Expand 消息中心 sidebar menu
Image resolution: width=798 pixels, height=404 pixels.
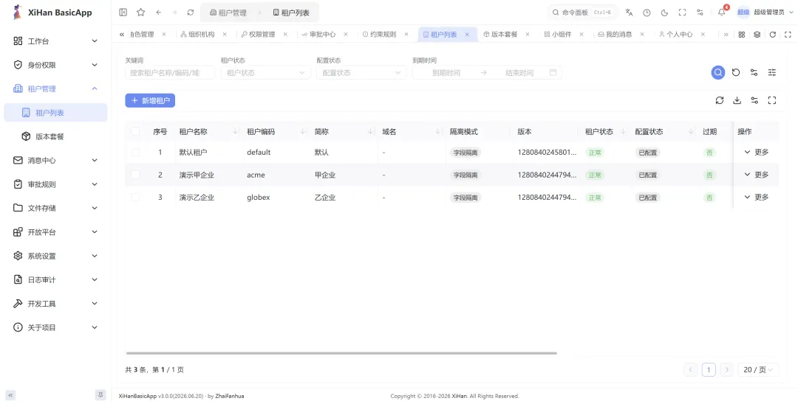[x=55, y=161]
